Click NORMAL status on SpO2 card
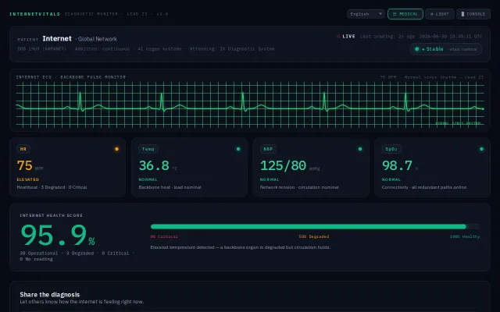 [x=391, y=179]
